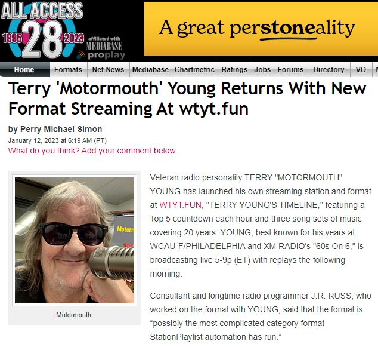Viewport: 378px width, 347px height.
Task: Open the Formats menu item
Action: [68, 69]
